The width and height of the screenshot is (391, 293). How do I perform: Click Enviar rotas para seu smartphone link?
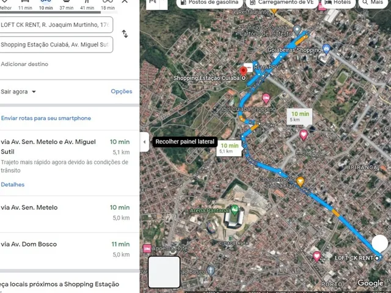pos(46,118)
